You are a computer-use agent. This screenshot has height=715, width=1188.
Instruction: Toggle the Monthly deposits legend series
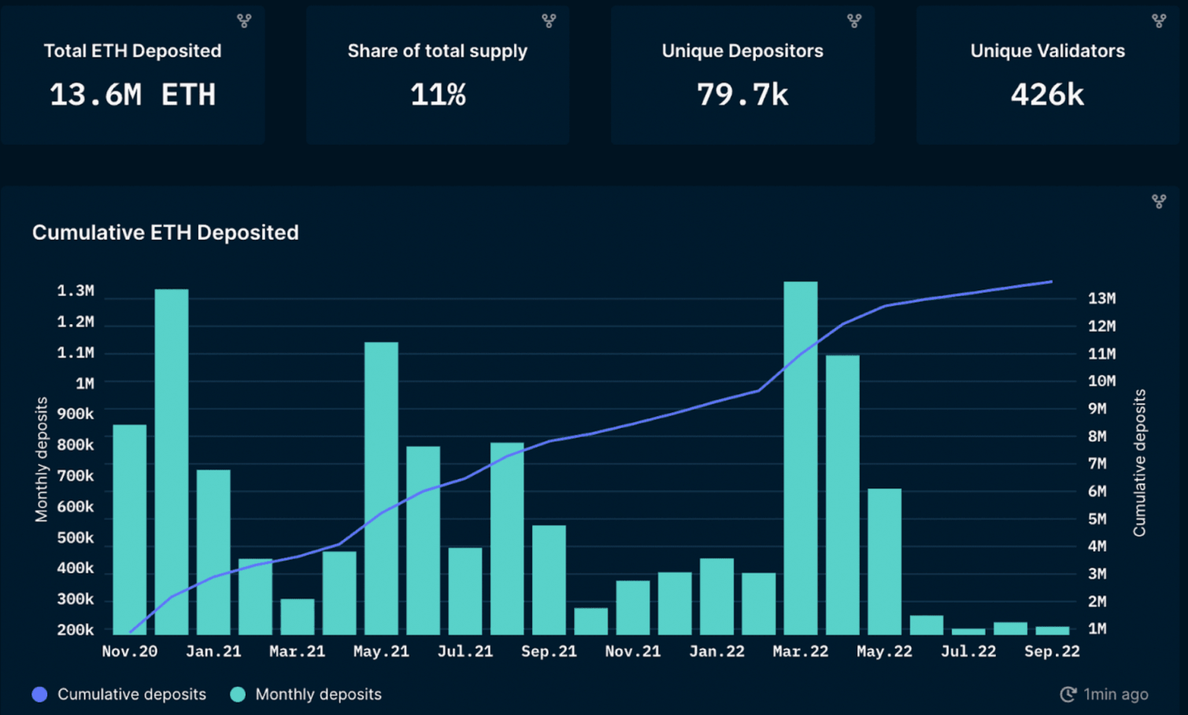click(x=318, y=695)
